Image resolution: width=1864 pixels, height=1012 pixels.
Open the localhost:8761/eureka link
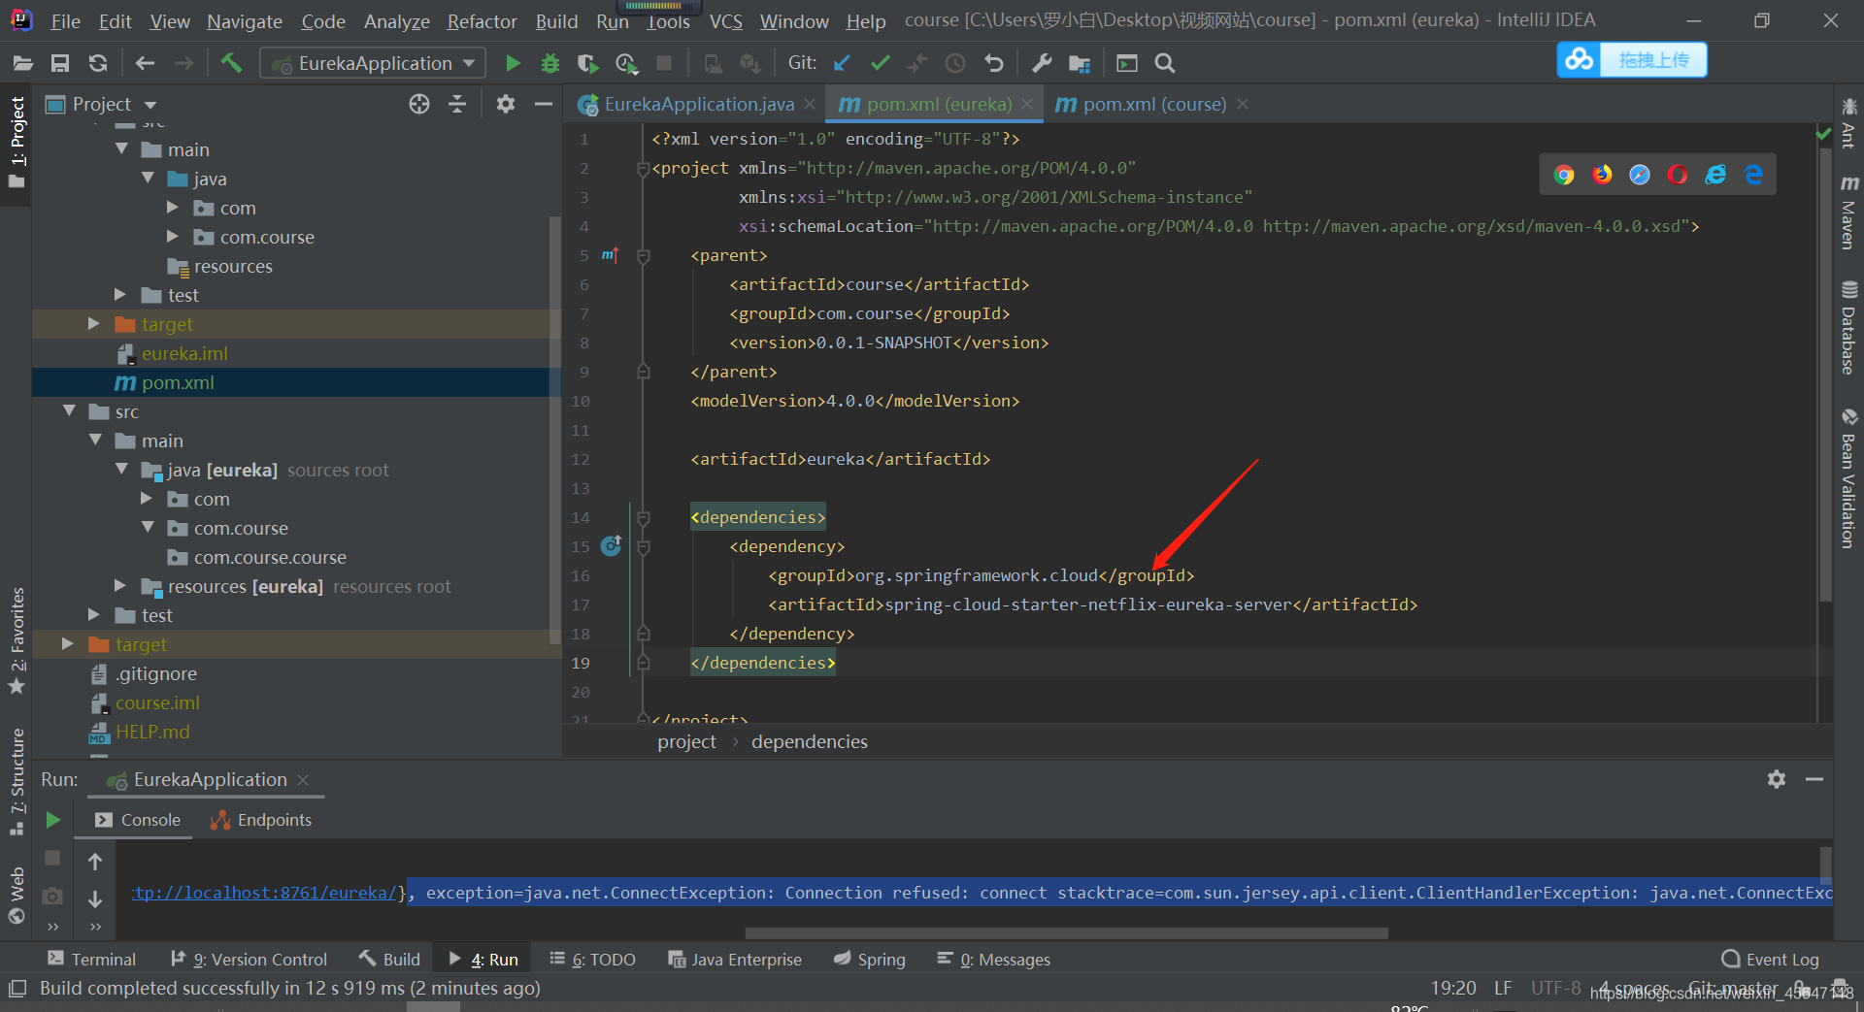(x=266, y=893)
